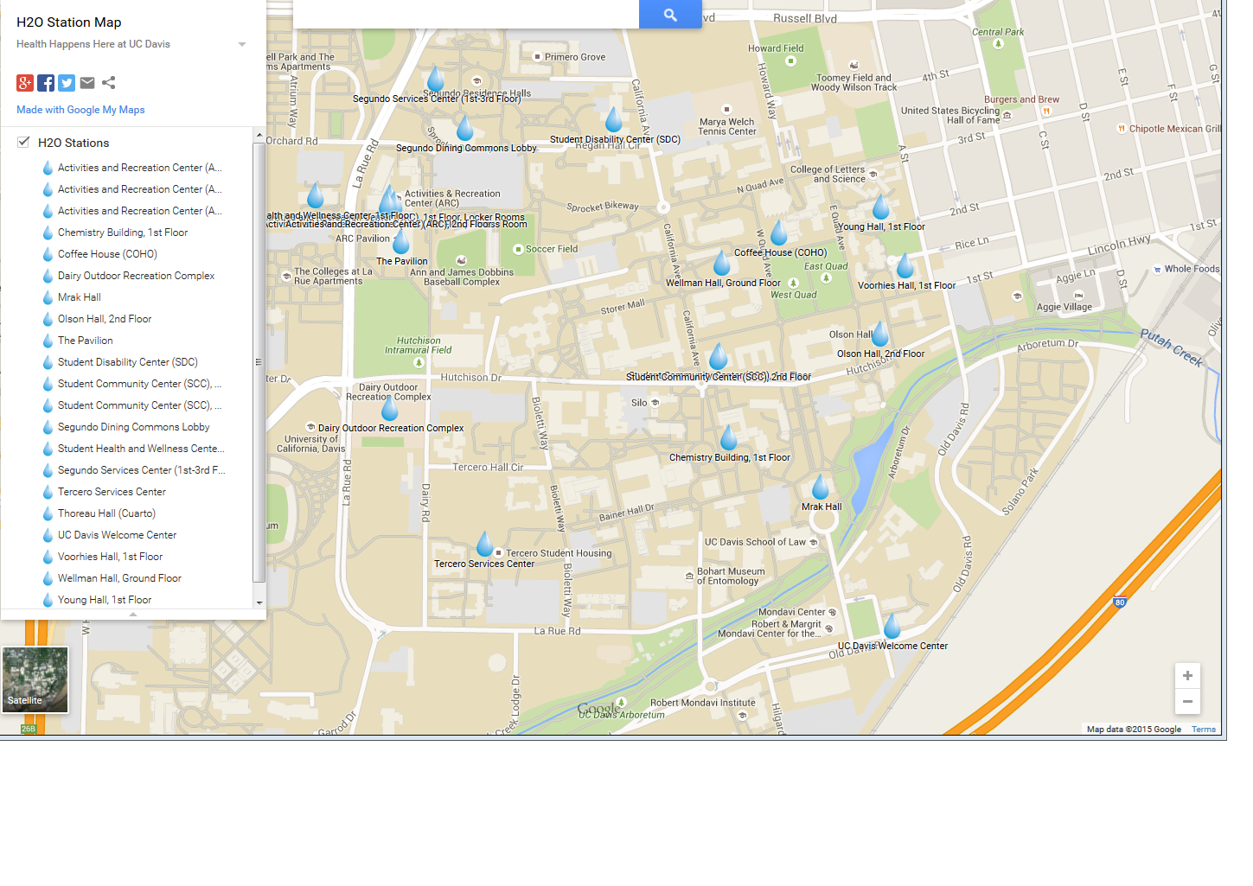Click Olson Hall 2nd Floor marker
The image size is (1253, 886).
pyautogui.click(x=880, y=334)
